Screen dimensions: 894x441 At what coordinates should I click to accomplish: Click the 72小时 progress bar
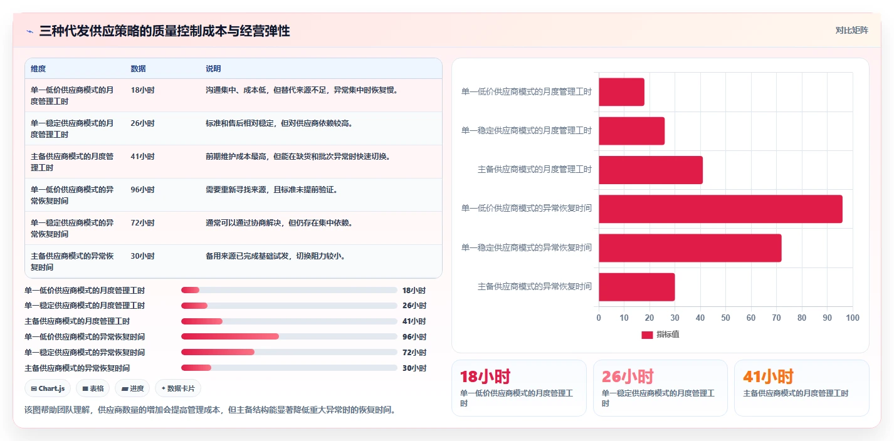pos(289,352)
